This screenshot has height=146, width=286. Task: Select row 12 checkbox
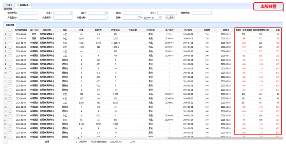10,81
